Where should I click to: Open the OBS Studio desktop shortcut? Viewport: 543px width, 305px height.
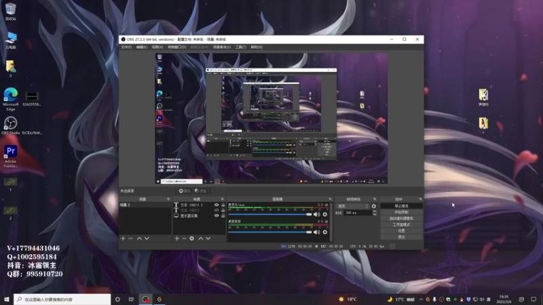pos(10,126)
